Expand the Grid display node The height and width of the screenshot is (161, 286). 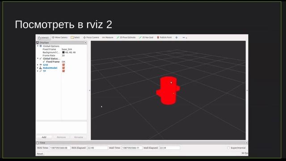(38, 65)
